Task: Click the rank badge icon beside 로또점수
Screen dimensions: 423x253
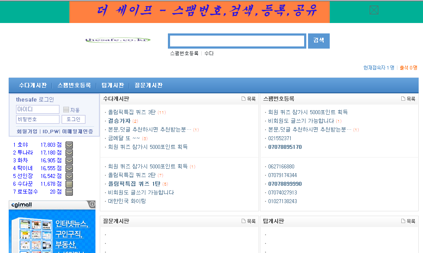Action: coord(69,192)
